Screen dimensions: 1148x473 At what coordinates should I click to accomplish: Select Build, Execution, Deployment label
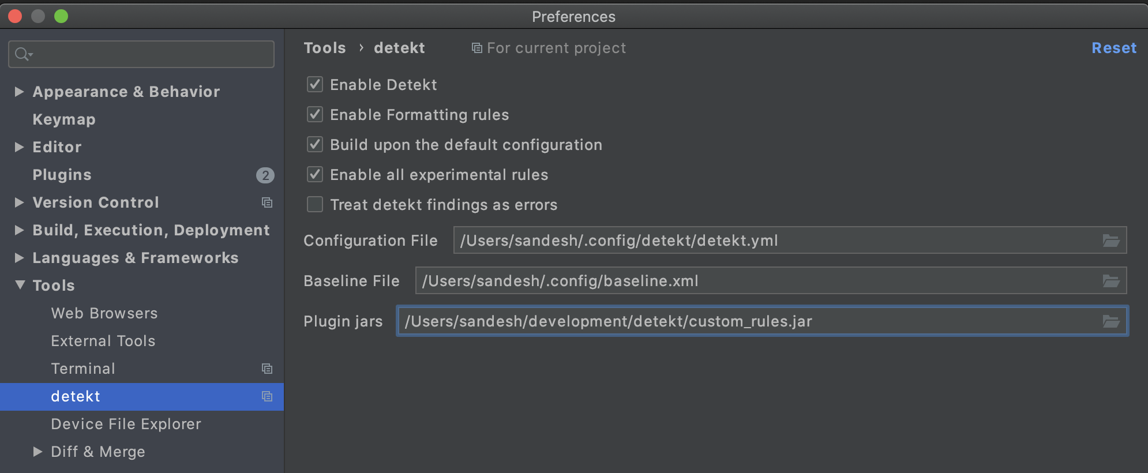click(151, 230)
